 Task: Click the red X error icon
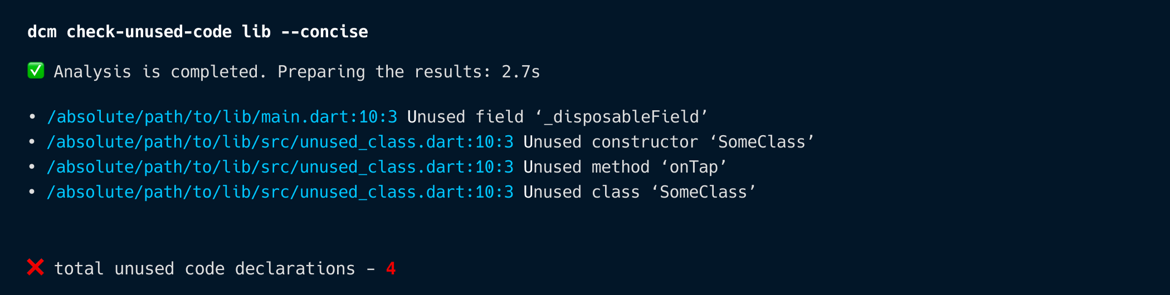tap(36, 268)
